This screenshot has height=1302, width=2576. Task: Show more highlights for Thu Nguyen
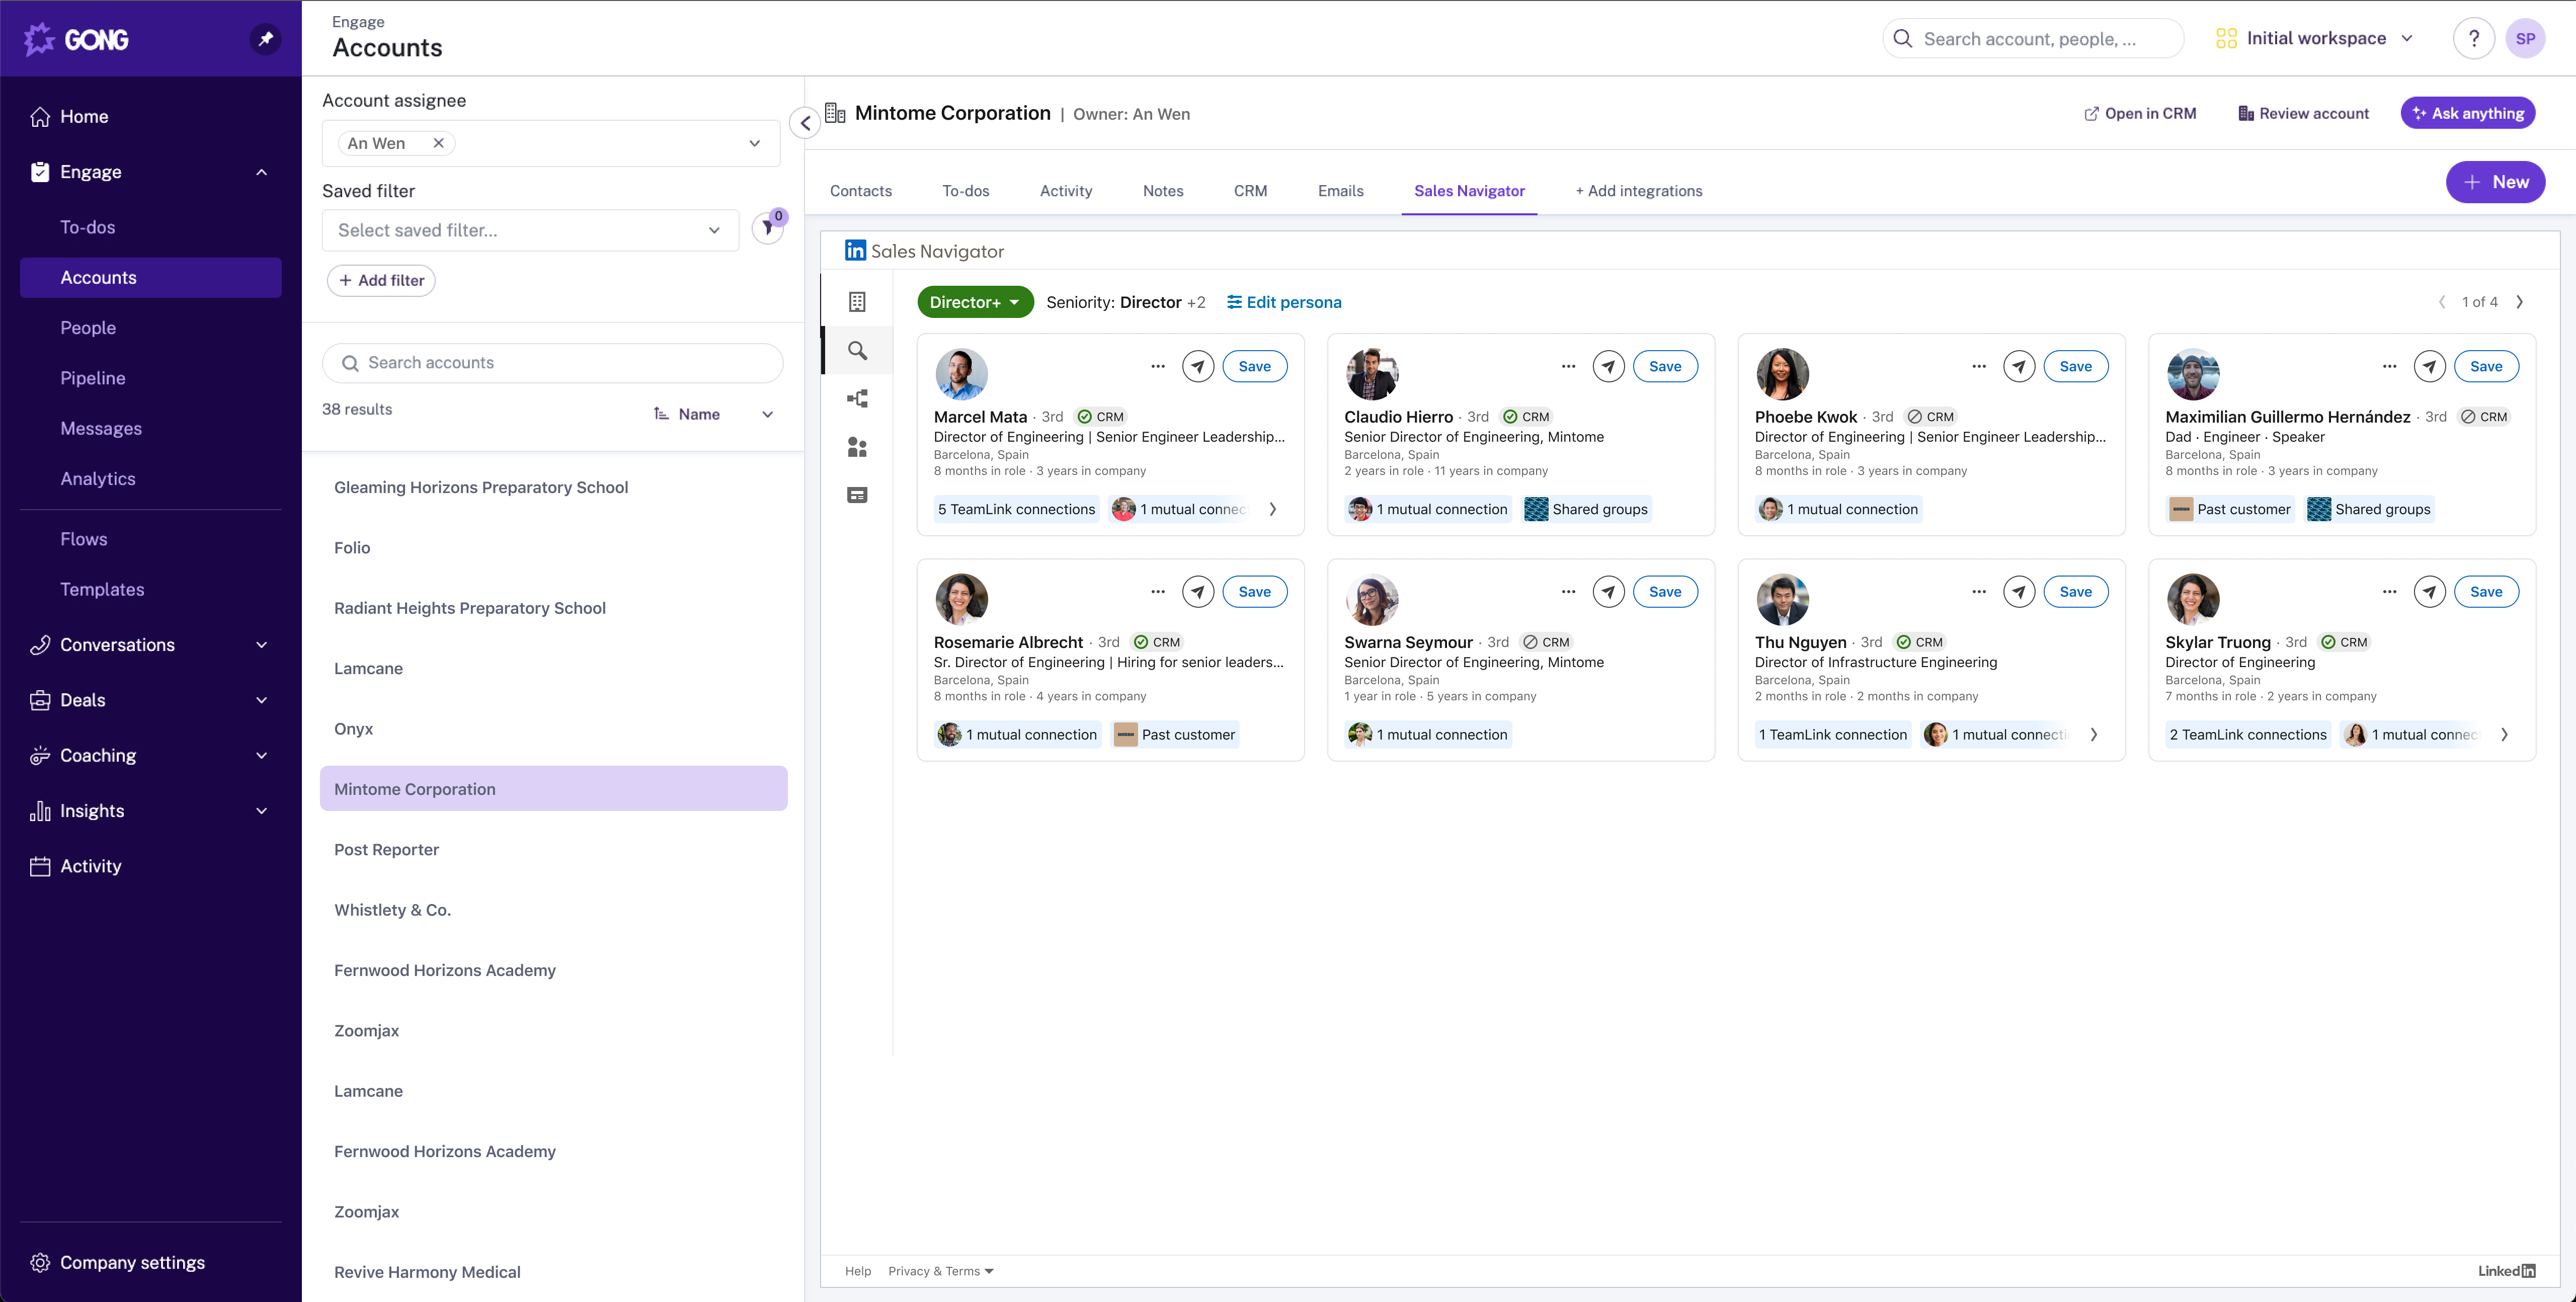(x=2093, y=734)
